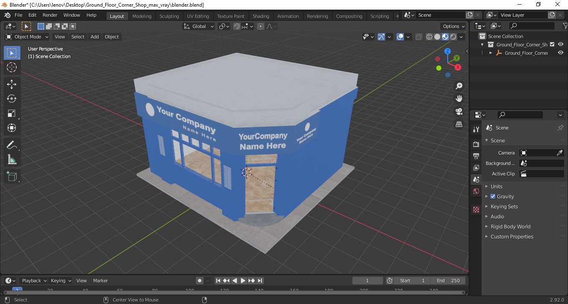Screen dimensions: 568x304
Task: Activate the Scale tool
Action: (12, 113)
